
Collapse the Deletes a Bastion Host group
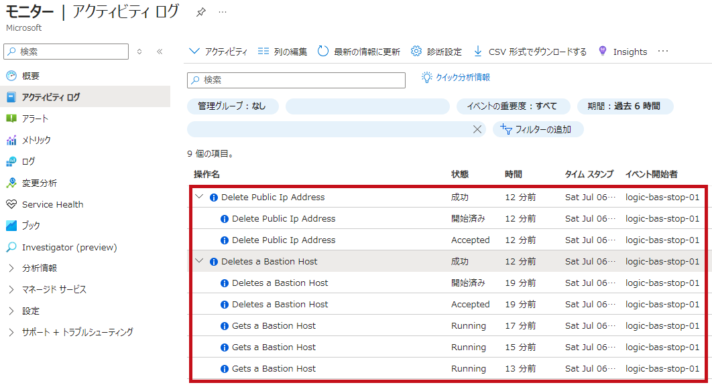click(199, 261)
